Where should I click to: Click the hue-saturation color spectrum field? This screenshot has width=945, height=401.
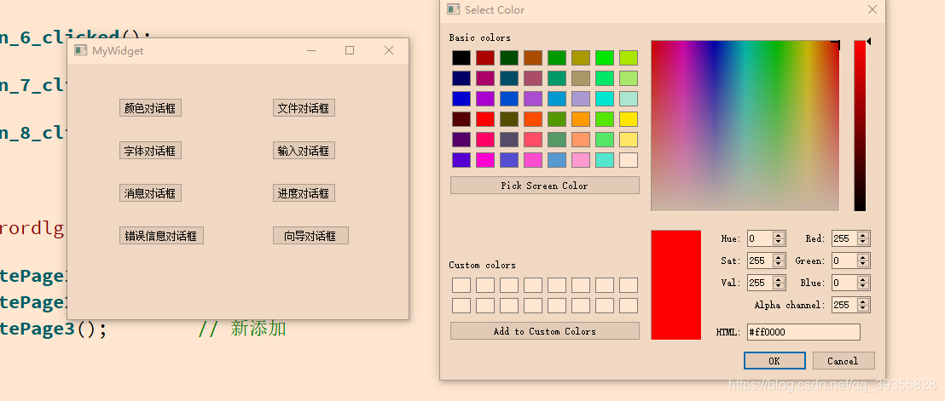(745, 126)
